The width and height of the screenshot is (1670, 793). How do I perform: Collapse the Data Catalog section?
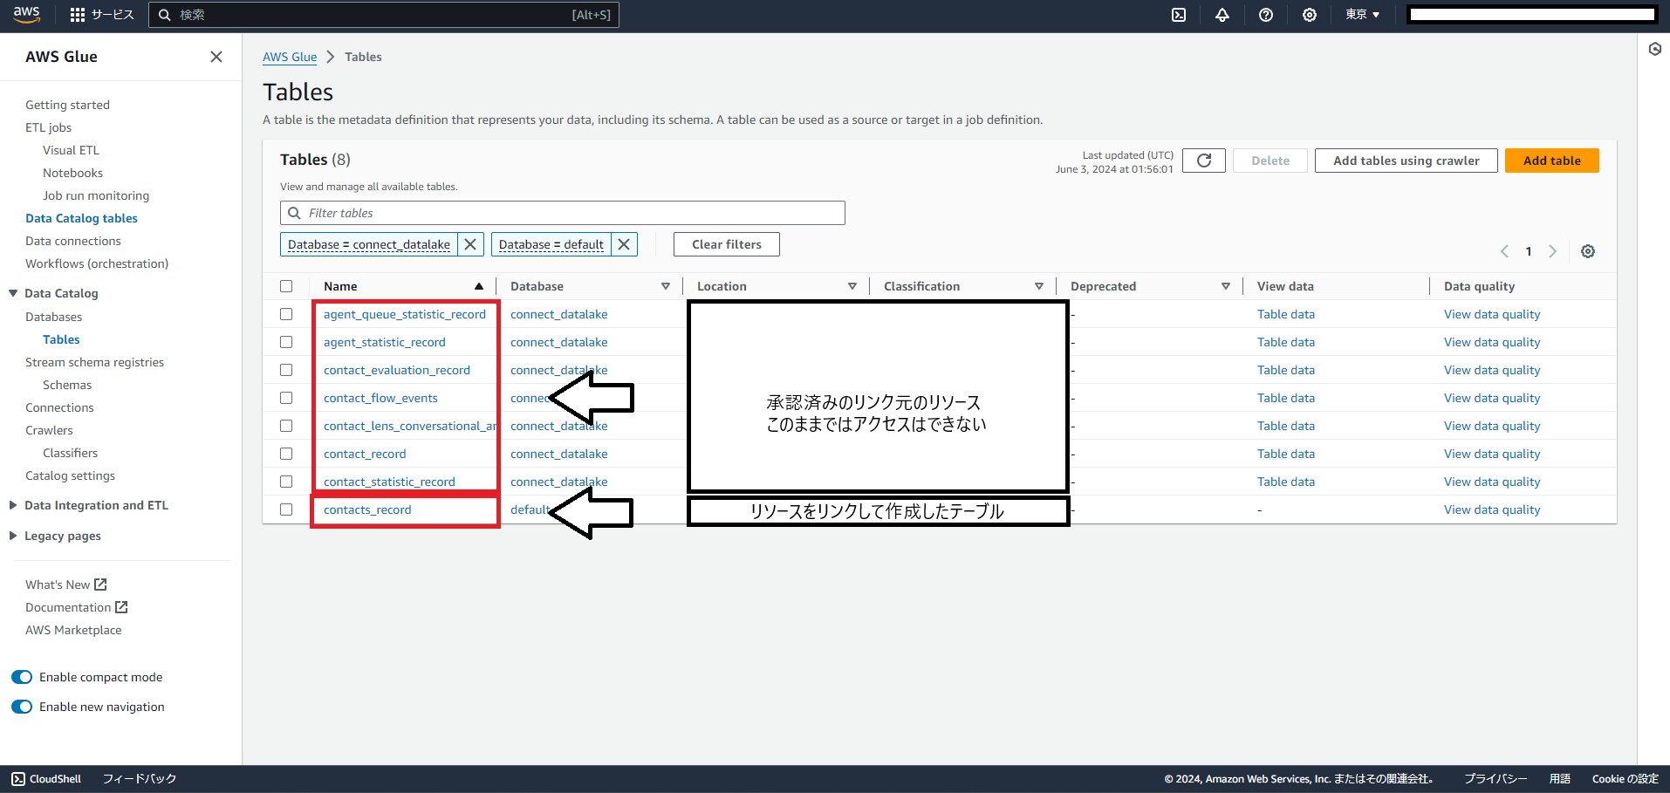[13, 293]
